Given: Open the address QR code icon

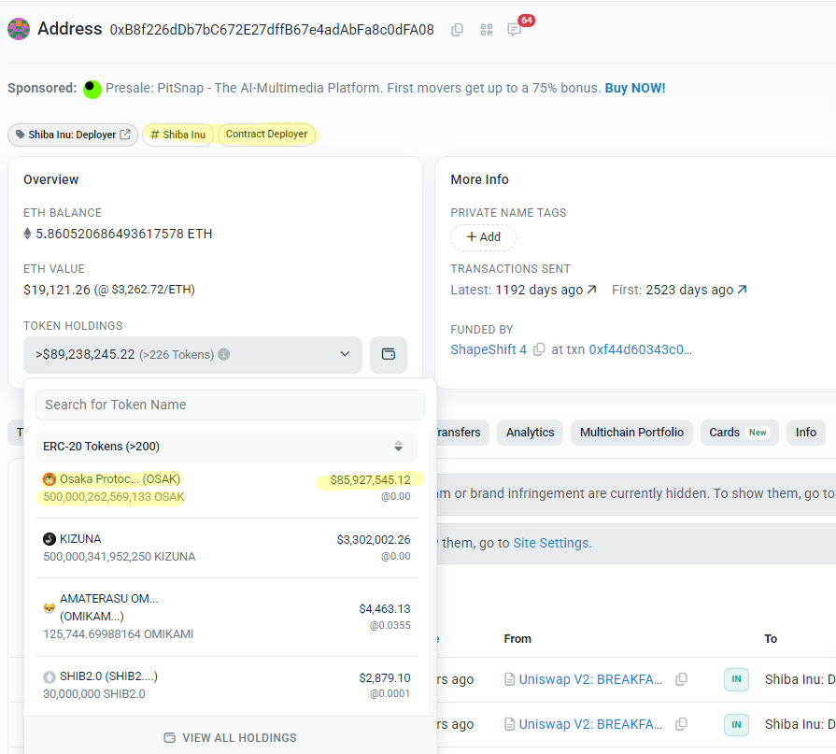Looking at the screenshot, I should coord(487,30).
